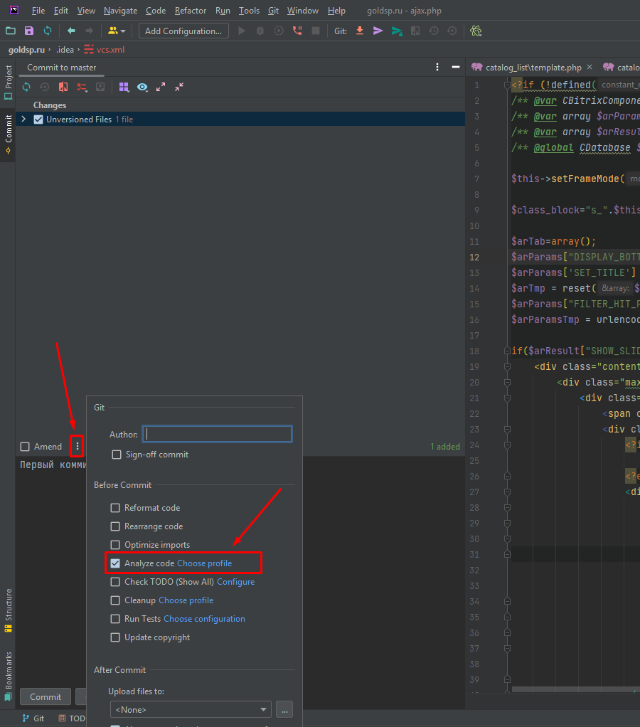The height and width of the screenshot is (727, 640).
Task: Refresh changes in Commit panel
Action: point(26,87)
